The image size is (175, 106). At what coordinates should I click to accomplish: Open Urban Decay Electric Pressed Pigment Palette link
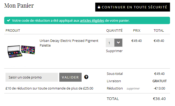[x=69, y=43]
